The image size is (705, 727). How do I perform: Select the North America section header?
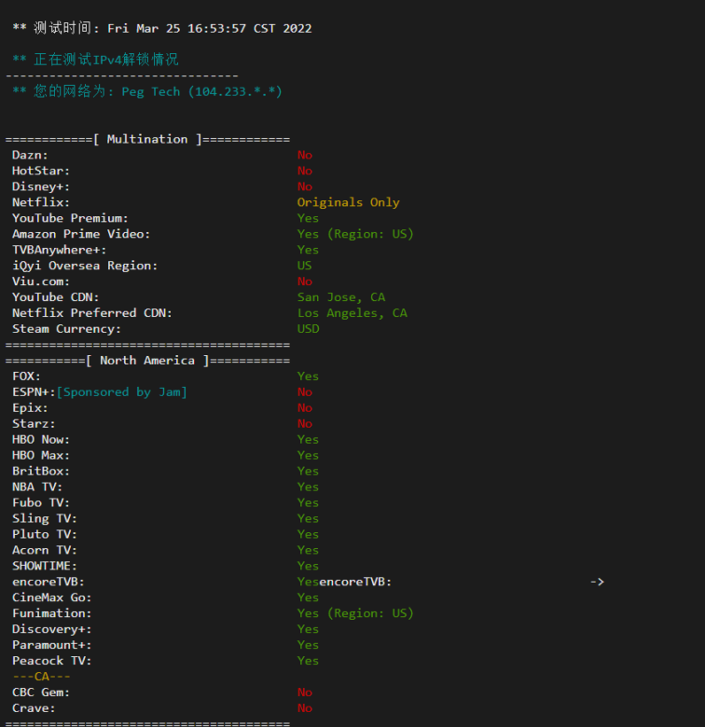click(x=147, y=361)
